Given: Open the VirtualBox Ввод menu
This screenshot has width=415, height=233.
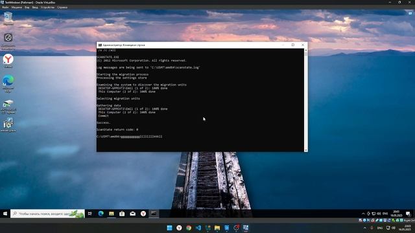Looking at the screenshot, I should pos(35,7).
